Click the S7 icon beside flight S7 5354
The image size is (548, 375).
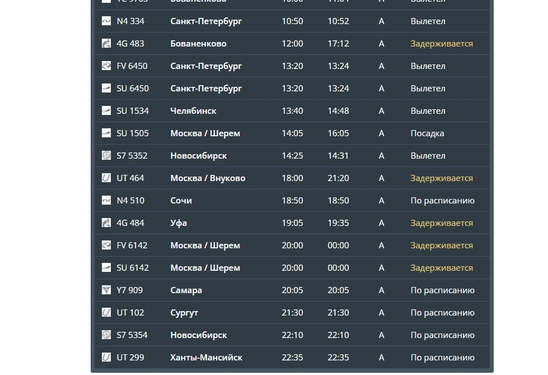pyautogui.click(x=106, y=335)
